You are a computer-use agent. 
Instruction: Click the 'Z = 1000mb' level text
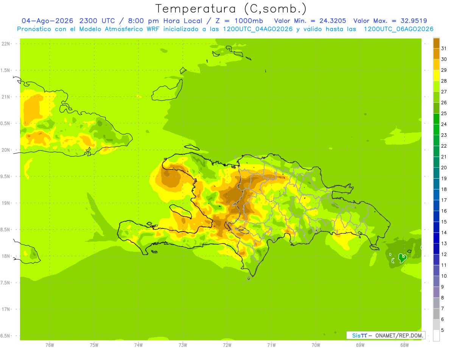coord(240,21)
